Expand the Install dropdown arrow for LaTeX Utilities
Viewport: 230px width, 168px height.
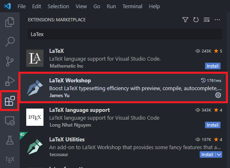tap(219, 154)
